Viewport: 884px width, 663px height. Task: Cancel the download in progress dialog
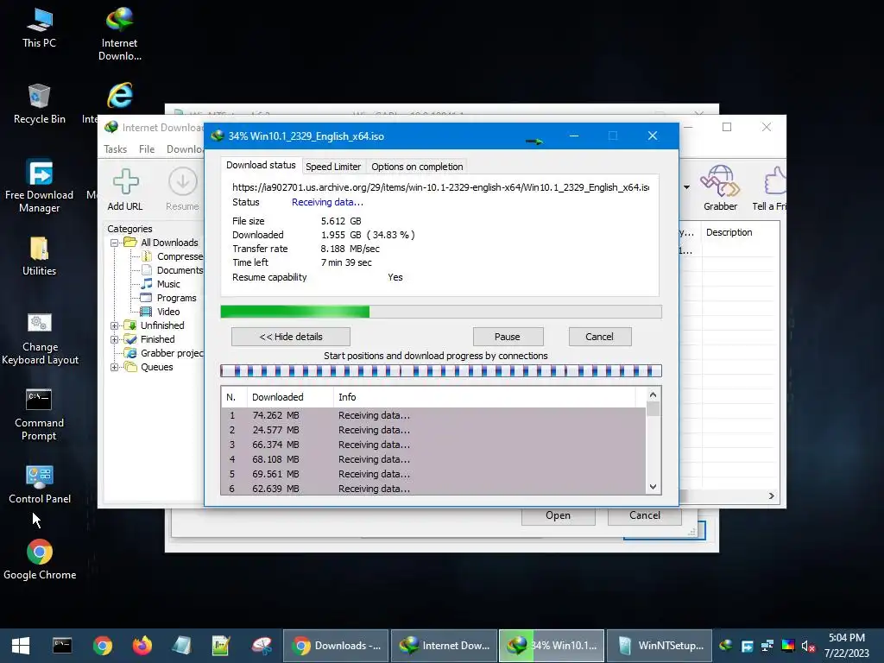pos(599,337)
